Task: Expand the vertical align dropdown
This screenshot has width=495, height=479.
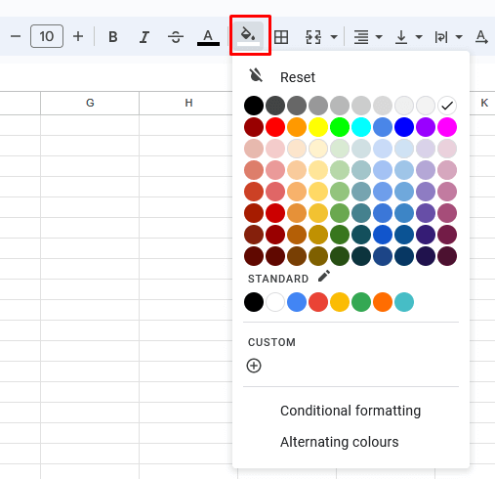Action: click(419, 37)
